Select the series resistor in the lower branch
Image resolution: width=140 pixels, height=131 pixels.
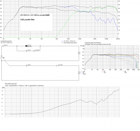(x=57, y=65)
